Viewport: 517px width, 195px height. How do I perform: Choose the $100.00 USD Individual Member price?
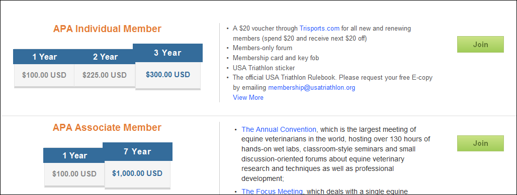coord(44,75)
